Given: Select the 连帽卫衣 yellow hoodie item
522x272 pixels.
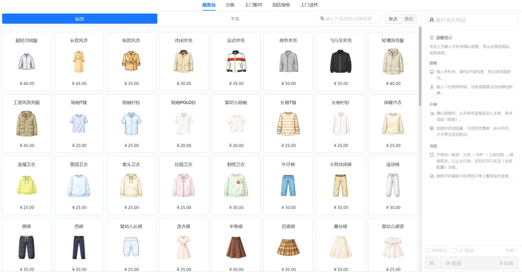Looking at the screenshot, I should [26, 185].
